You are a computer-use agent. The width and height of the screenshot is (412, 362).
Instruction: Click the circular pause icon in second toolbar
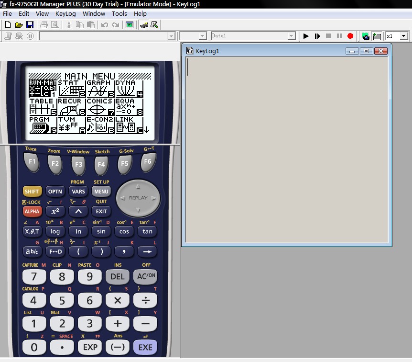coord(30,36)
